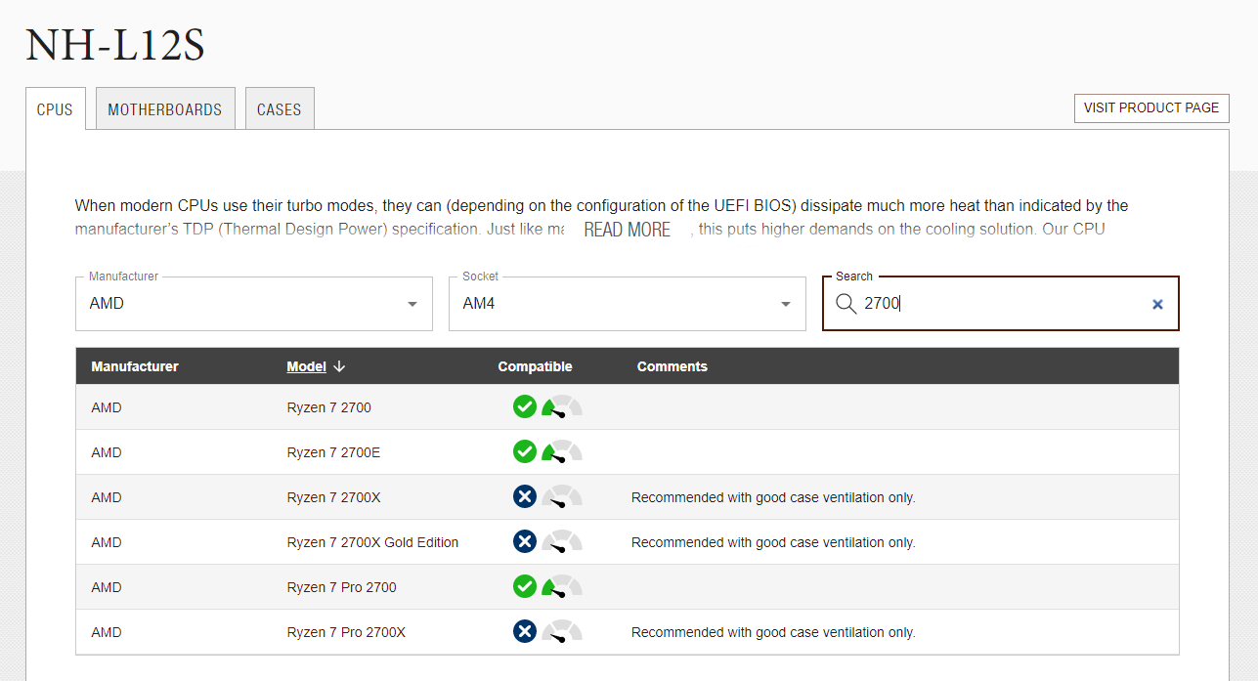Clear the search field with the X

pyautogui.click(x=1157, y=304)
